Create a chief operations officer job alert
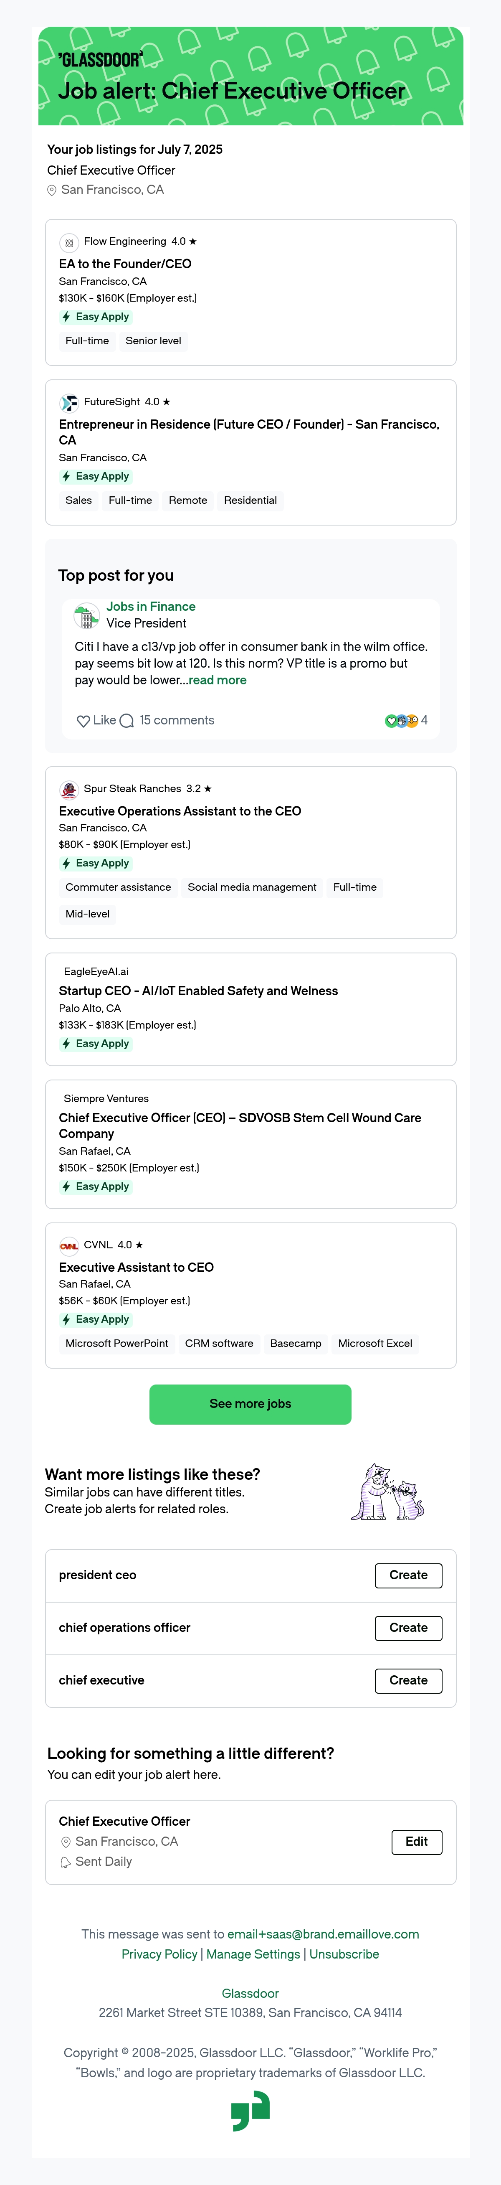Screen dimensions: 501x2185 click(x=409, y=1628)
